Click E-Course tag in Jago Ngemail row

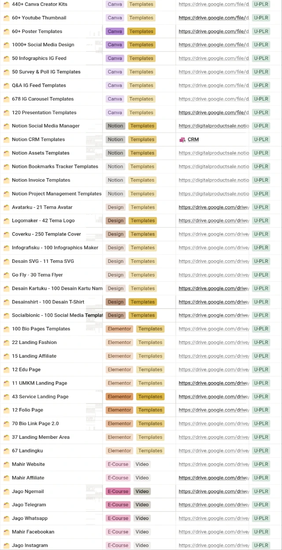click(x=118, y=491)
